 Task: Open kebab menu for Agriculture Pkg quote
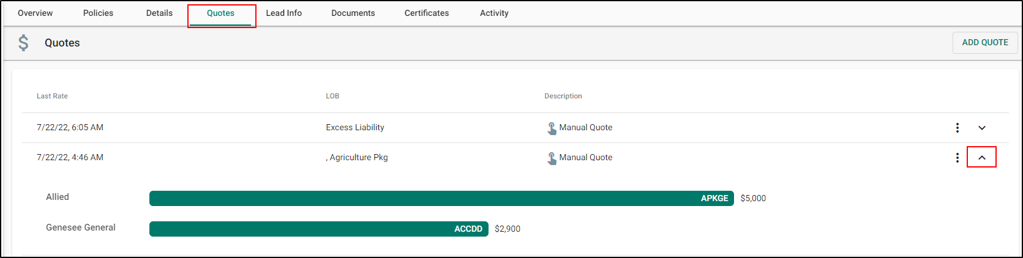click(957, 158)
